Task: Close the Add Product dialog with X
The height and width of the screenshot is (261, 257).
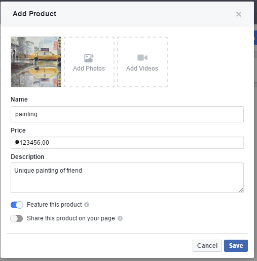Action: (239, 14)
